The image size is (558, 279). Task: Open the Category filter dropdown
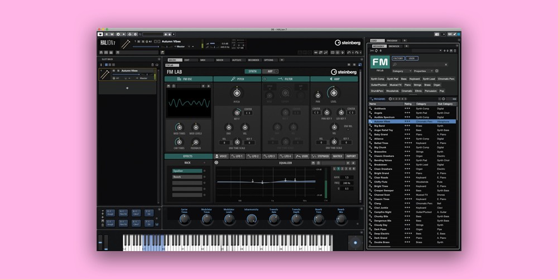(402, 71)
